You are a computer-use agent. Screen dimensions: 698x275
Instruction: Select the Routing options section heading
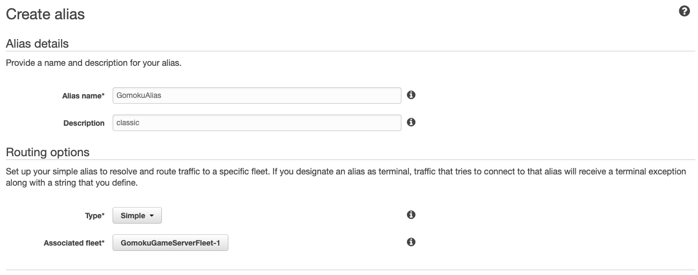[x=48, y=152]
